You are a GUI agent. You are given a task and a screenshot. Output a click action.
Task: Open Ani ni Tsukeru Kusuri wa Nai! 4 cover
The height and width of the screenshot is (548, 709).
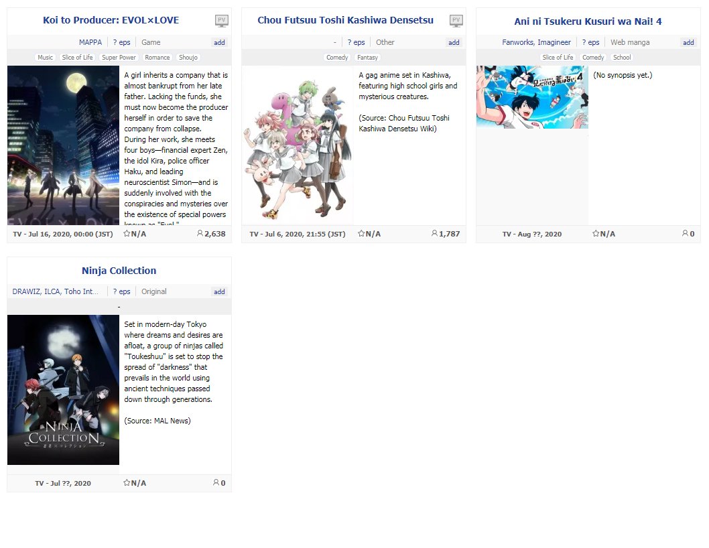[x=532, y=97]
